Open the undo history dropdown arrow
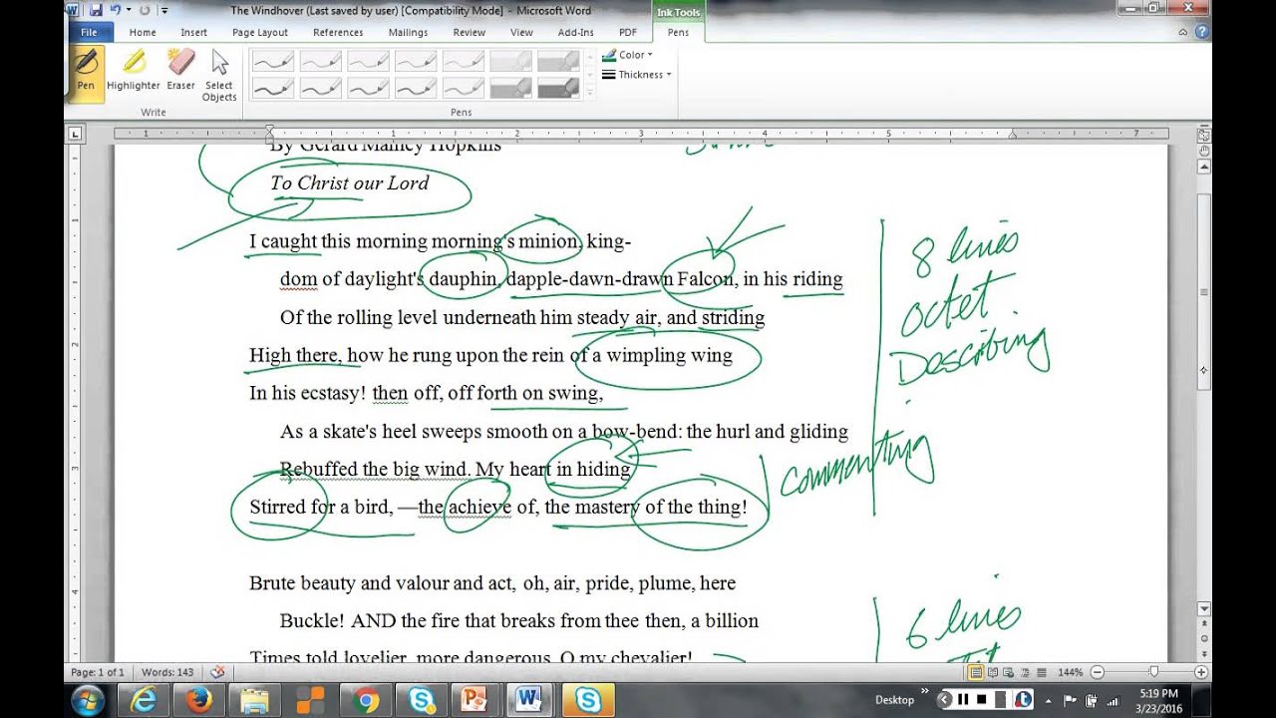 (129, 10)
